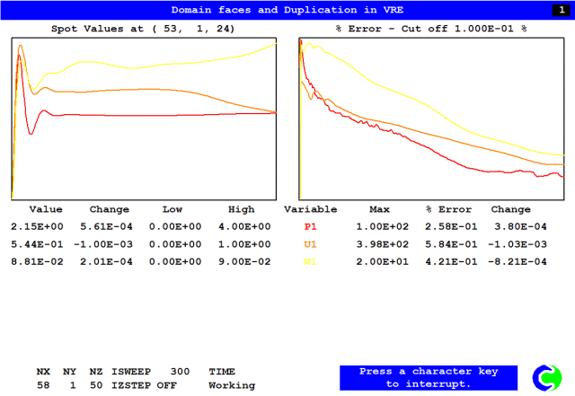Select the red P1 variable label
This screenshot has width=575, height=396.
tap(310, 228)
